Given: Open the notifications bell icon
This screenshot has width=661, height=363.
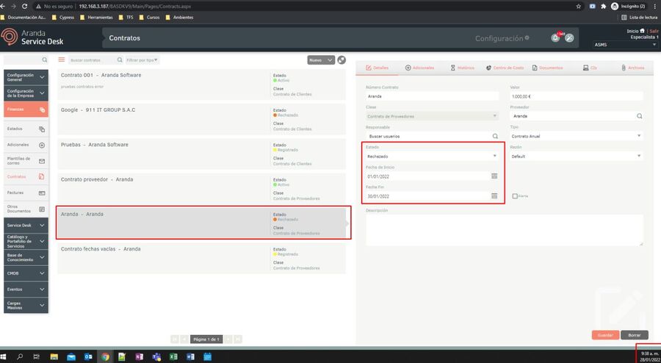Looking at the screenshot, I should [555, 38].
